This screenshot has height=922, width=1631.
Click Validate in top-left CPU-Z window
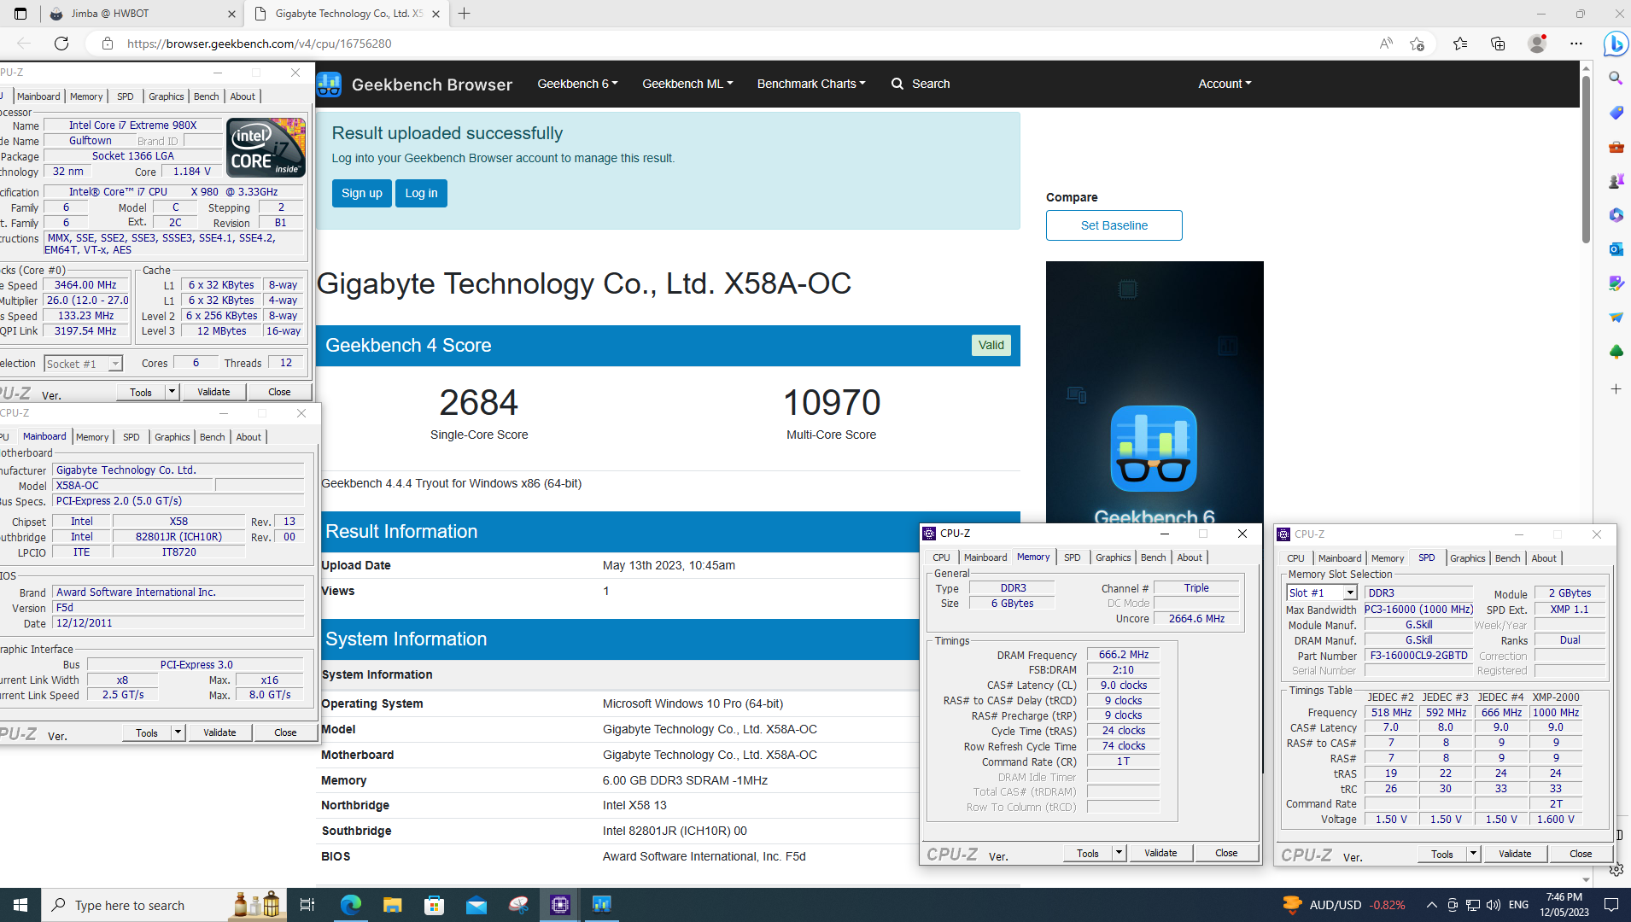pyautogui.click(x=213, y=392)
